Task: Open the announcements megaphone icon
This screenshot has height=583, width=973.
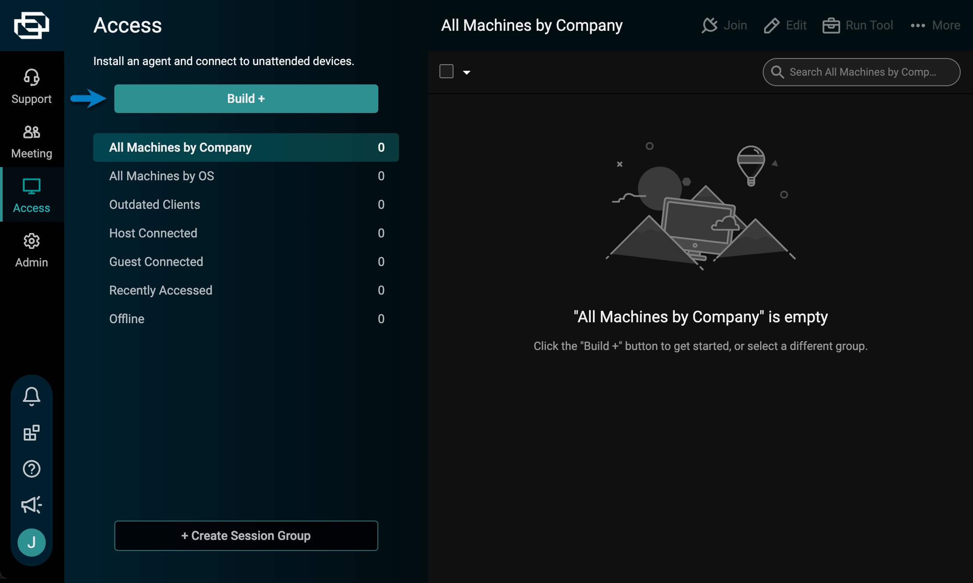Action: (31, 505)
